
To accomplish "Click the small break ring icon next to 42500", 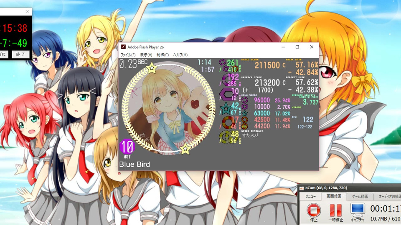I will pos(245,120).
